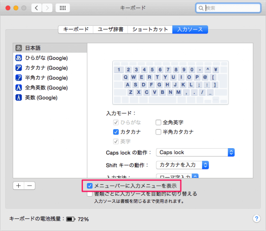266x231 pixels.
Task: Go forward with the right chevron button
Action: 47,8
